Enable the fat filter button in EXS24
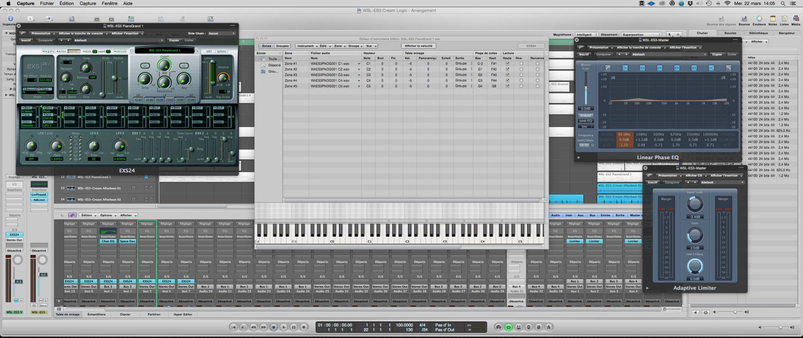803x338 pixels. point(145,66)
